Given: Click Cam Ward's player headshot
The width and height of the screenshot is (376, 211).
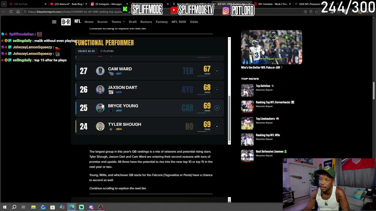Looking at the screenshot, I should tap(100, 71).
